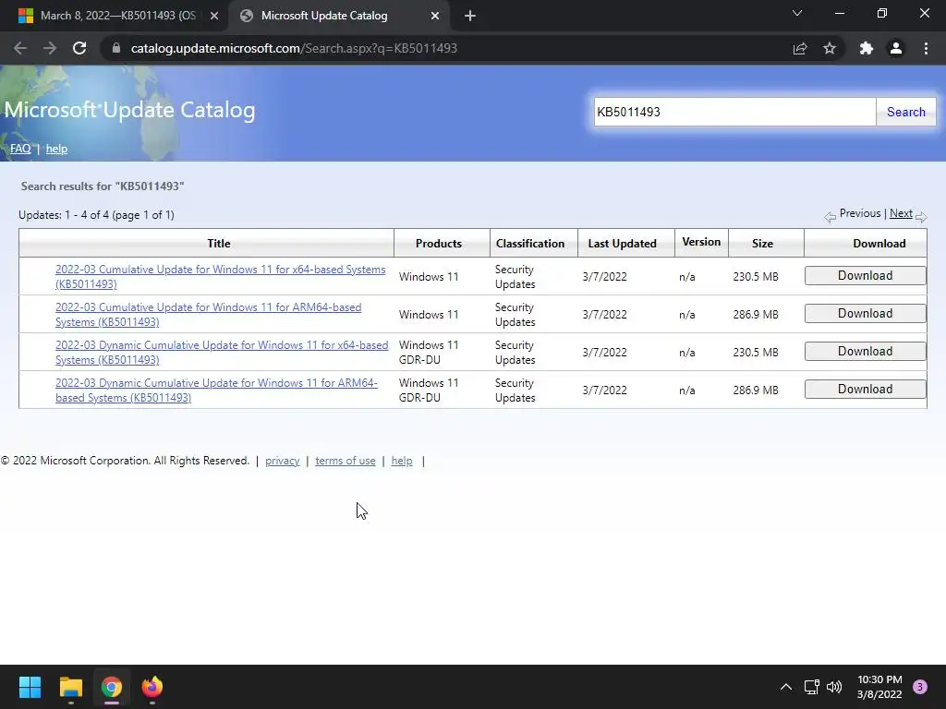Viewport: 946px width, 709px height.
Task: Click the padlock site info icon
Action: pyautogui.click(x=117, y=48)
